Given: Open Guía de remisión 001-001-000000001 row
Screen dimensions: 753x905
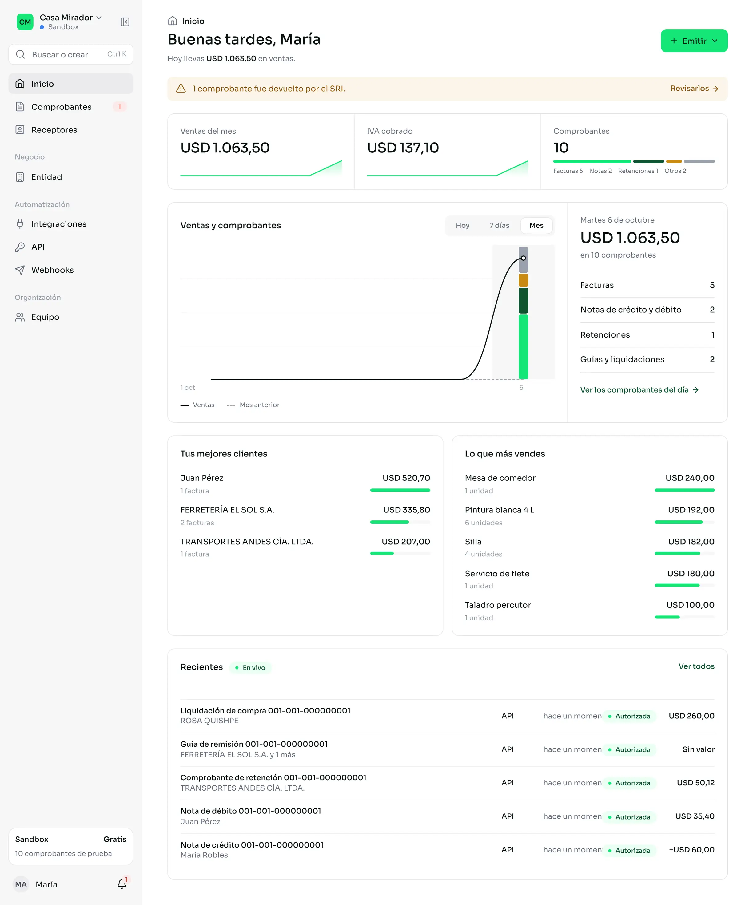Looking at the screenshot, I should coord(447,749).
